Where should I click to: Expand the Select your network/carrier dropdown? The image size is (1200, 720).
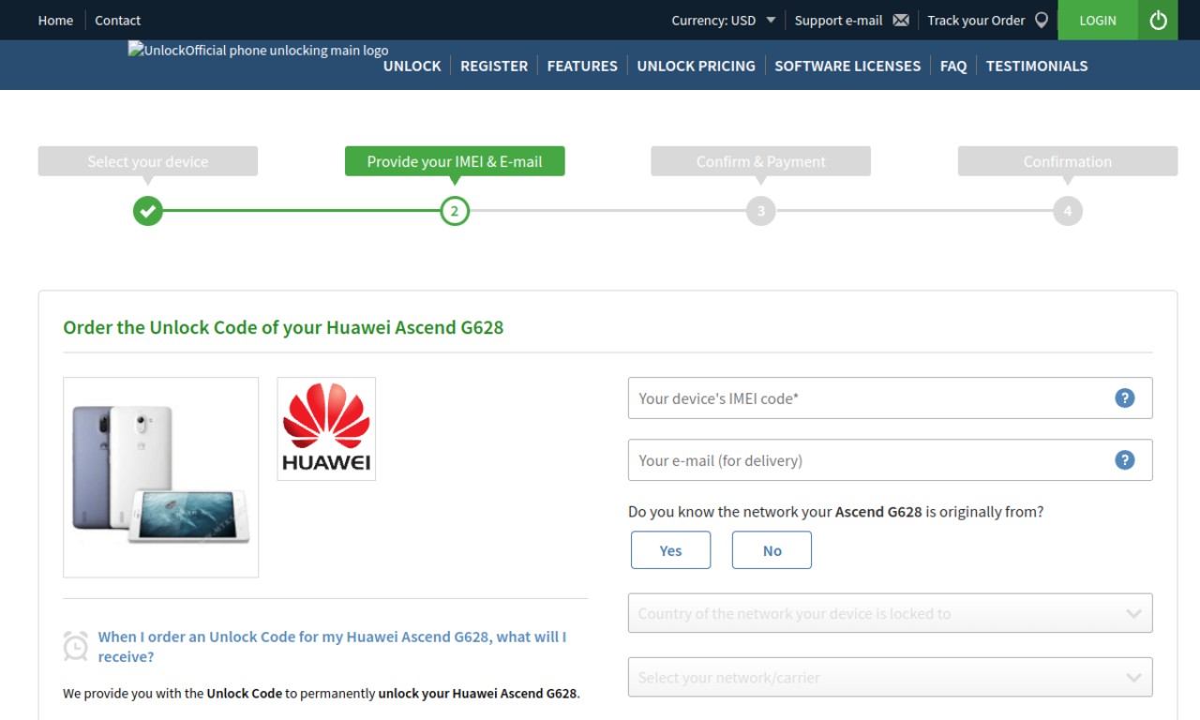[890, 677]
